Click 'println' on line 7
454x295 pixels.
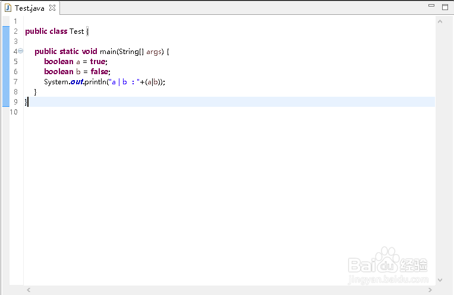[x=96, y=82]
